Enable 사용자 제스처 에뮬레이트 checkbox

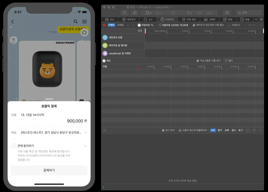[x=180, y=130]
